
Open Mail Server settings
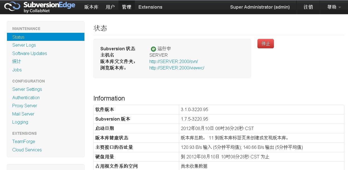tap(23, 114)
